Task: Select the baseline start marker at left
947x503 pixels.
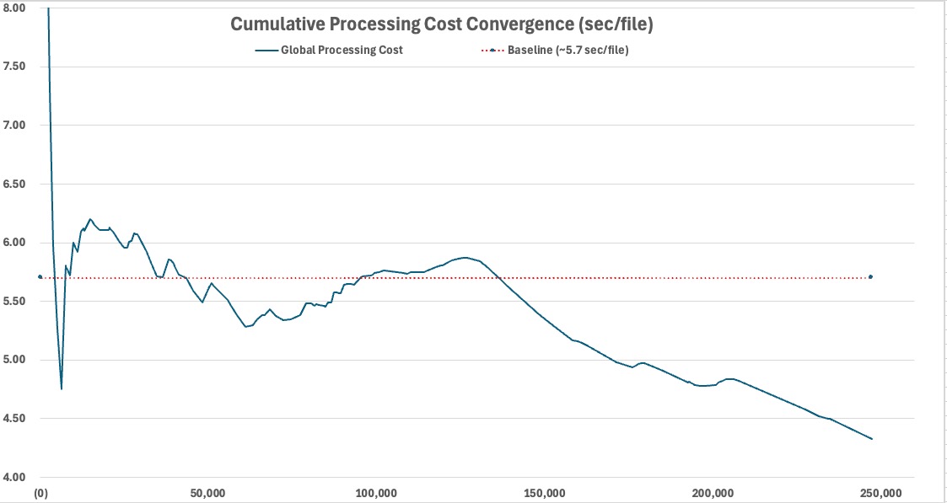Action: pos(40,277)
